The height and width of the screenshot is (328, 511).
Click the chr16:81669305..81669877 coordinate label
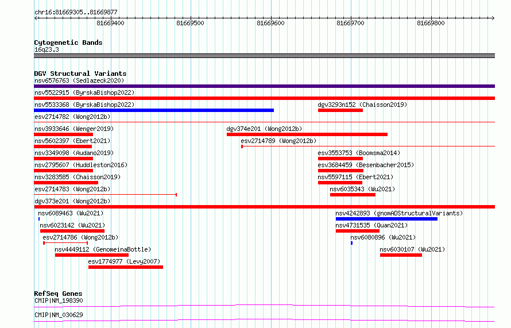76,13
